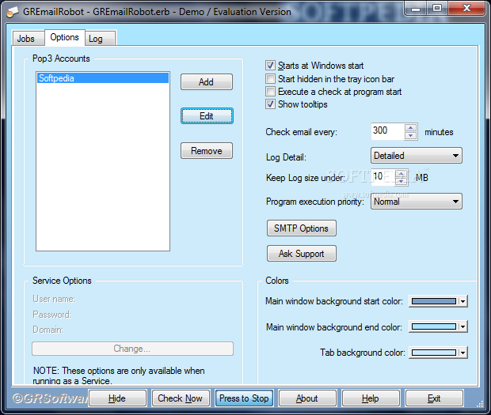Click the disabled Change... service button

(132, 349)
